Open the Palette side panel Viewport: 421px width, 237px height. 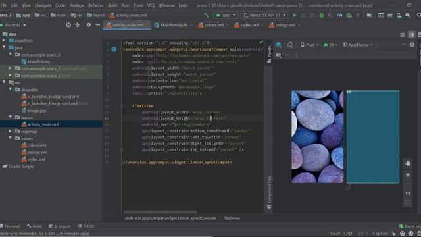pyautogui.click(x=269, y=54)
